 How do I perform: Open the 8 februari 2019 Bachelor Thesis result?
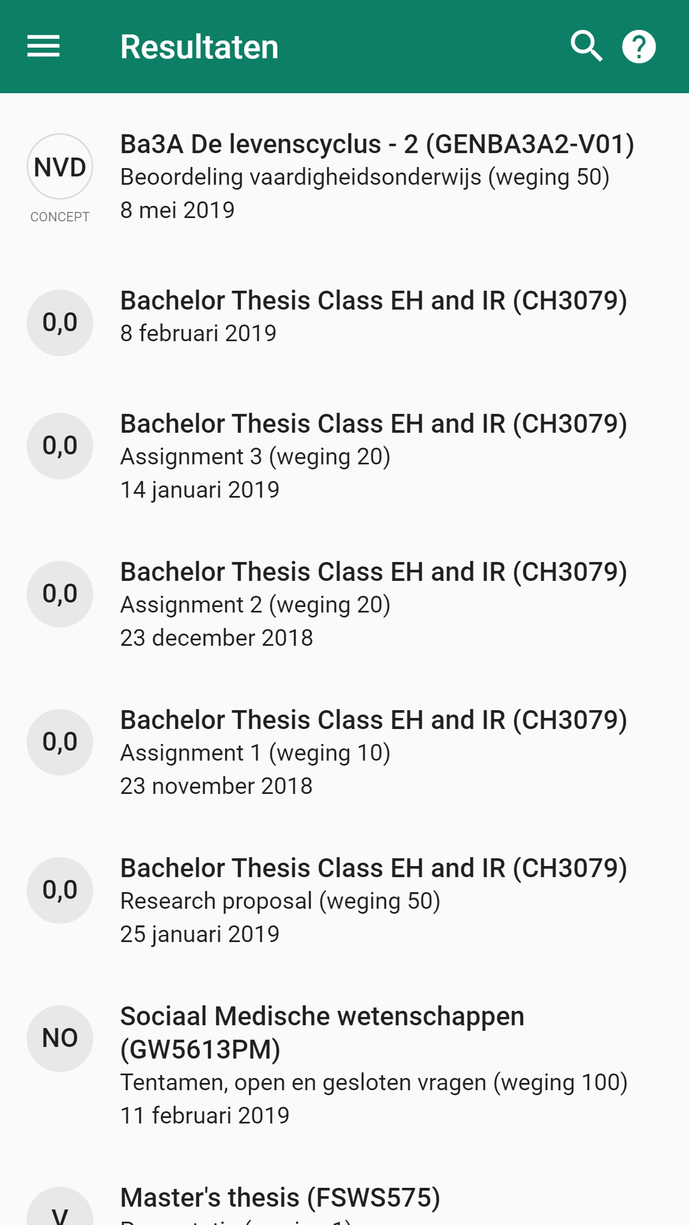373,316
